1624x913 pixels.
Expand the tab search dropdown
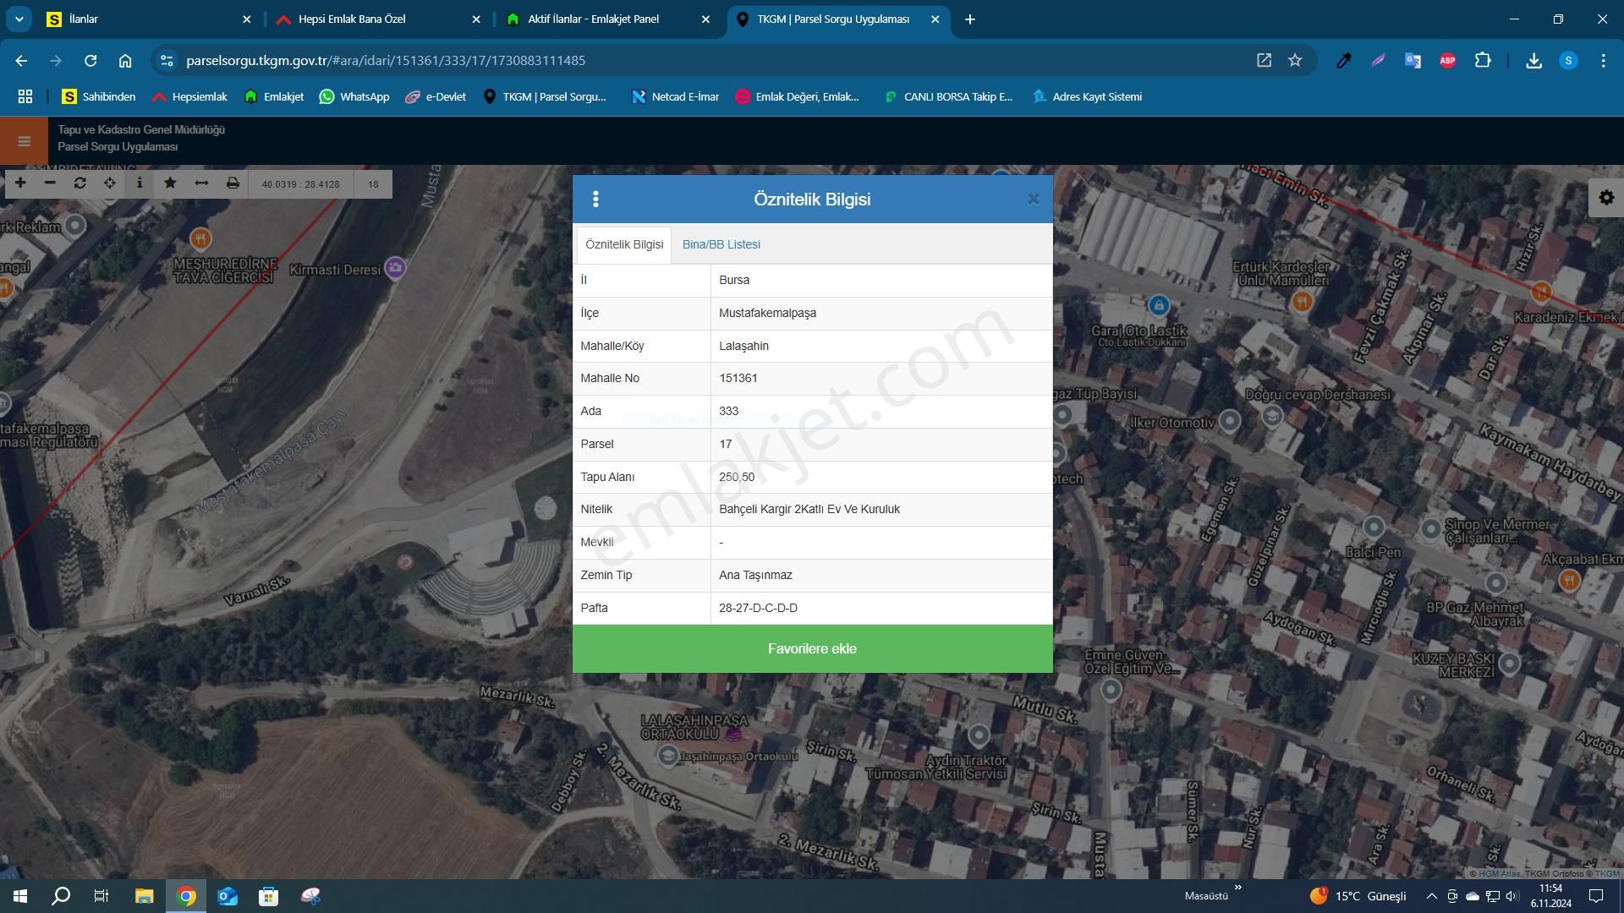point(19,19)
